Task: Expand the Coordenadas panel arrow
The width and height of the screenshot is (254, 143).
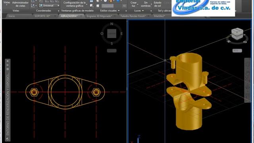Action: coord(58,11)
